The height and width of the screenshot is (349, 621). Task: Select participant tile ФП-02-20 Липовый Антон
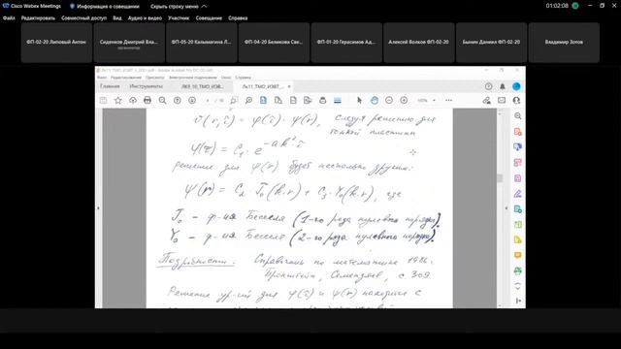click(56, 43)
